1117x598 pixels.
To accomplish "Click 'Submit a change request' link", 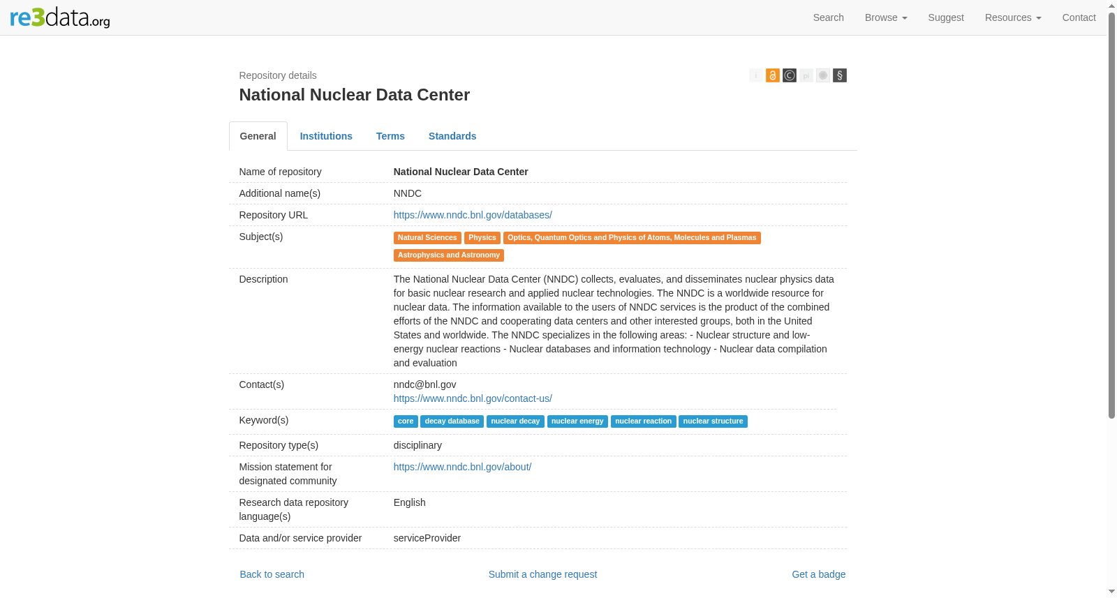I will (542, 574).
